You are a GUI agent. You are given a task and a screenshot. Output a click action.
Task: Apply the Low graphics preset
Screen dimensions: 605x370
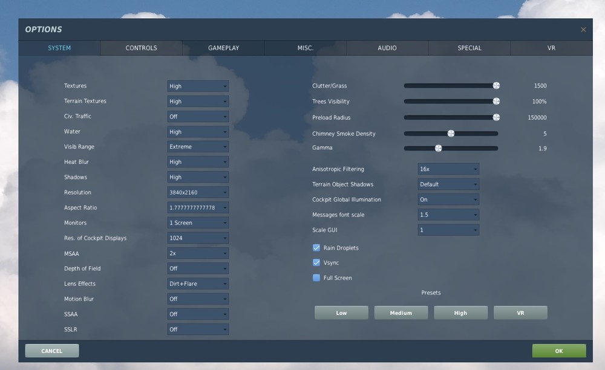pos(341,313)
